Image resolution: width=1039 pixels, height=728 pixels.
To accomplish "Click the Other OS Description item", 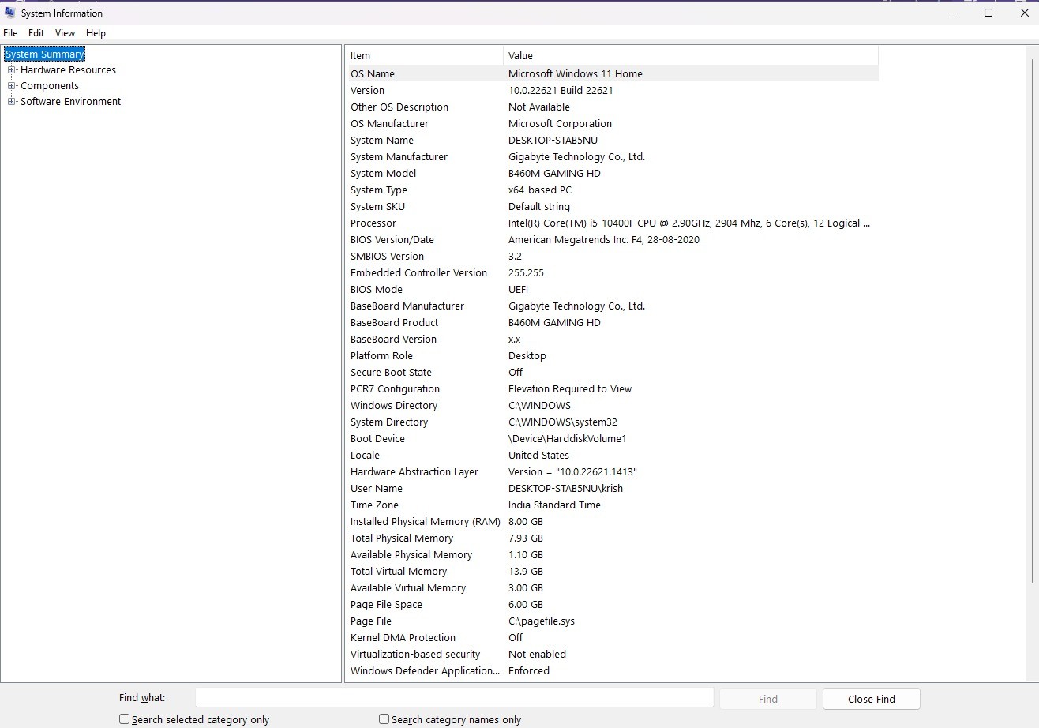I will (x=399, y=107).
